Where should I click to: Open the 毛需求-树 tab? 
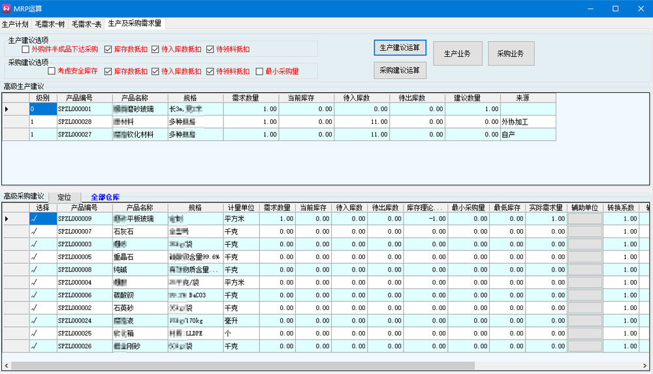(x=50, y=24)
